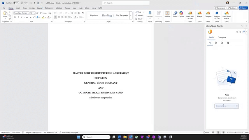Apply Italic formatting
This screenshot has height=140, width=249.
tap(18, 17)
